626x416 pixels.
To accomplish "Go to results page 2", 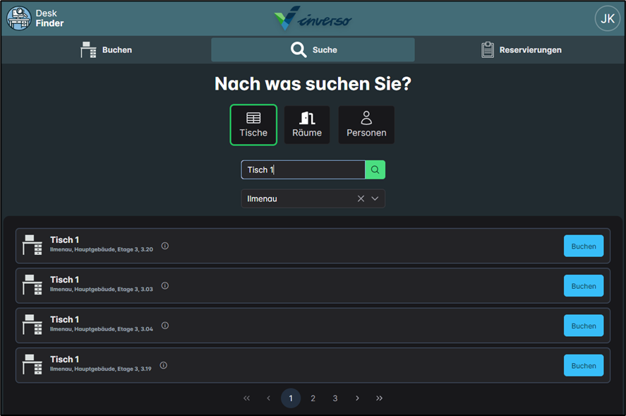I will tap(313, 398).
